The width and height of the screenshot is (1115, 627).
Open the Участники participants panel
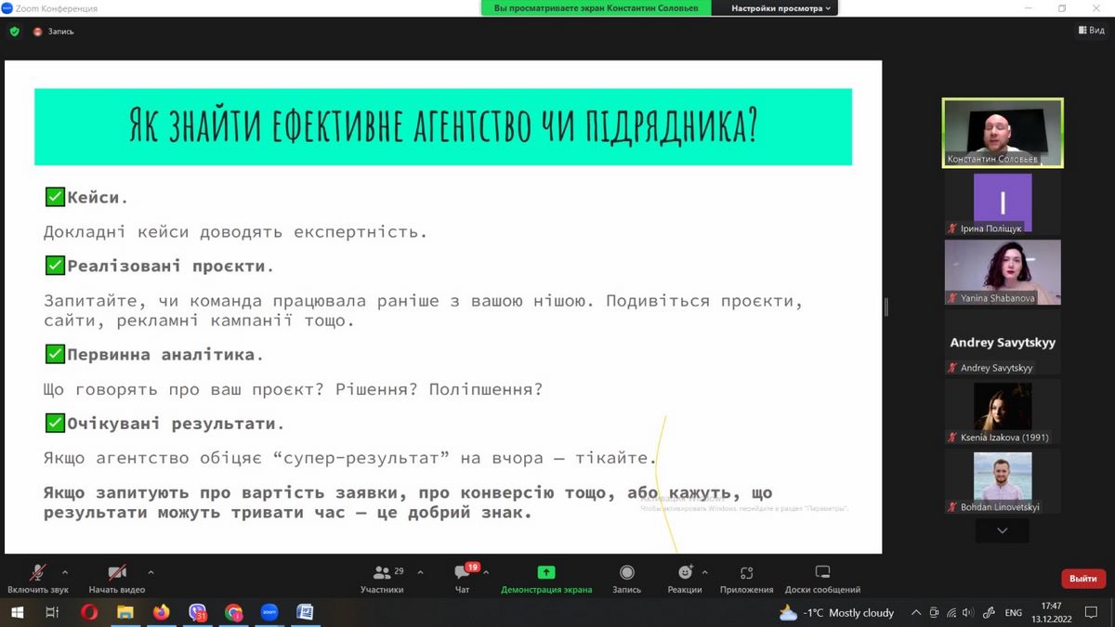coord(382,573)
